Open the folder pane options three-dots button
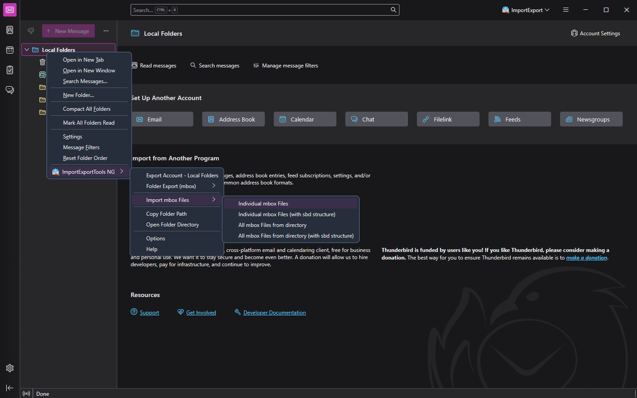The height and width of the screenshot is (398, 637). (x=106, y=31)
